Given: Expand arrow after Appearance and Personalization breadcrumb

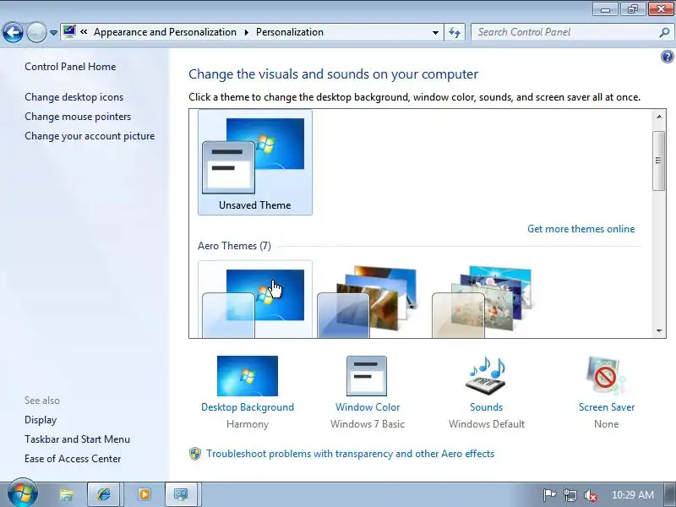Looking at the screenshot, I should [x=247, y=32].
